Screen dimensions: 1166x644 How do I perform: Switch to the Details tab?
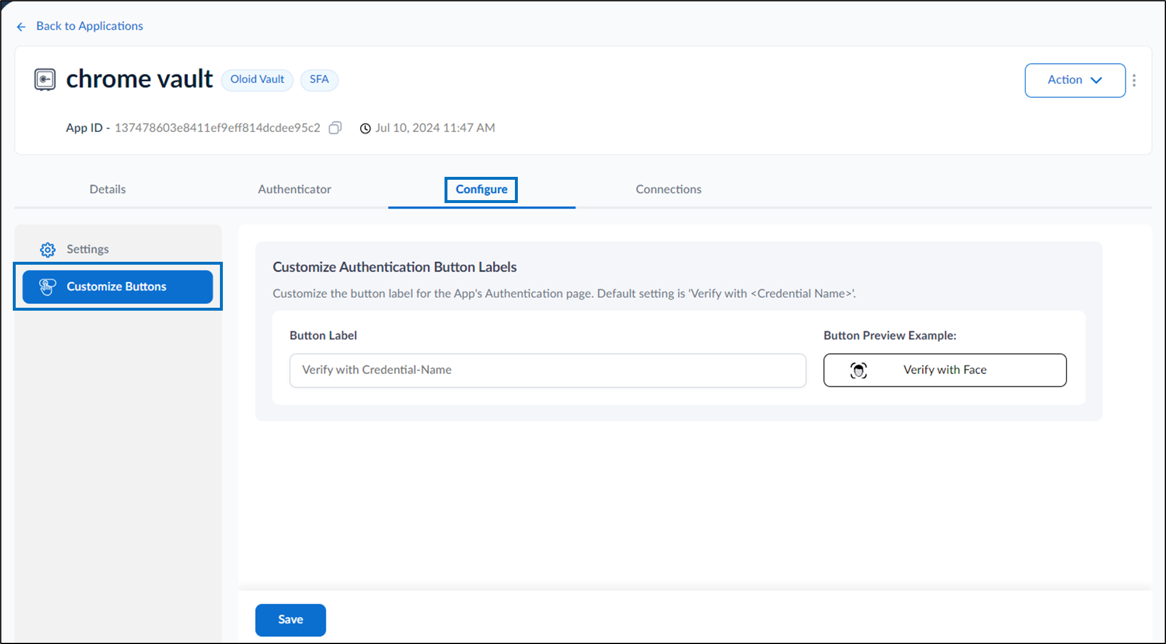point(108,190)
